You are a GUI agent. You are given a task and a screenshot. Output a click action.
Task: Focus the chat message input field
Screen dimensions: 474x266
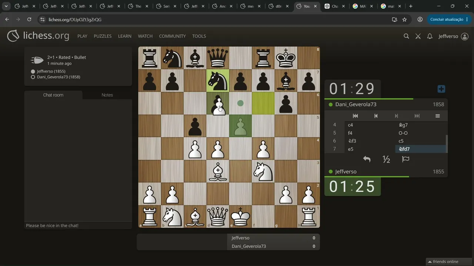click(x=78, y=225)
